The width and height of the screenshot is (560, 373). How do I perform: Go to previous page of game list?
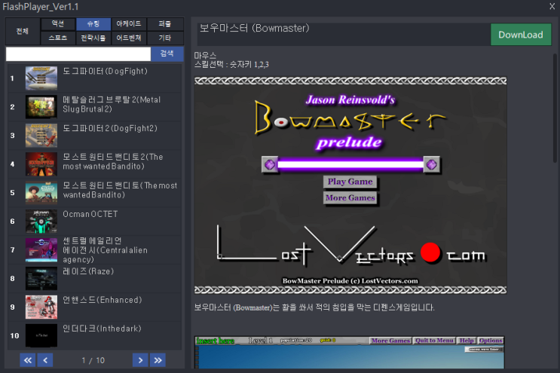point(45,359)
